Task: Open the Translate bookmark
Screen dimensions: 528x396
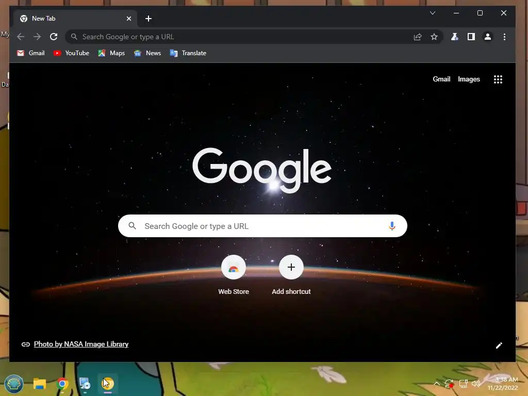Action: (188, 53)
